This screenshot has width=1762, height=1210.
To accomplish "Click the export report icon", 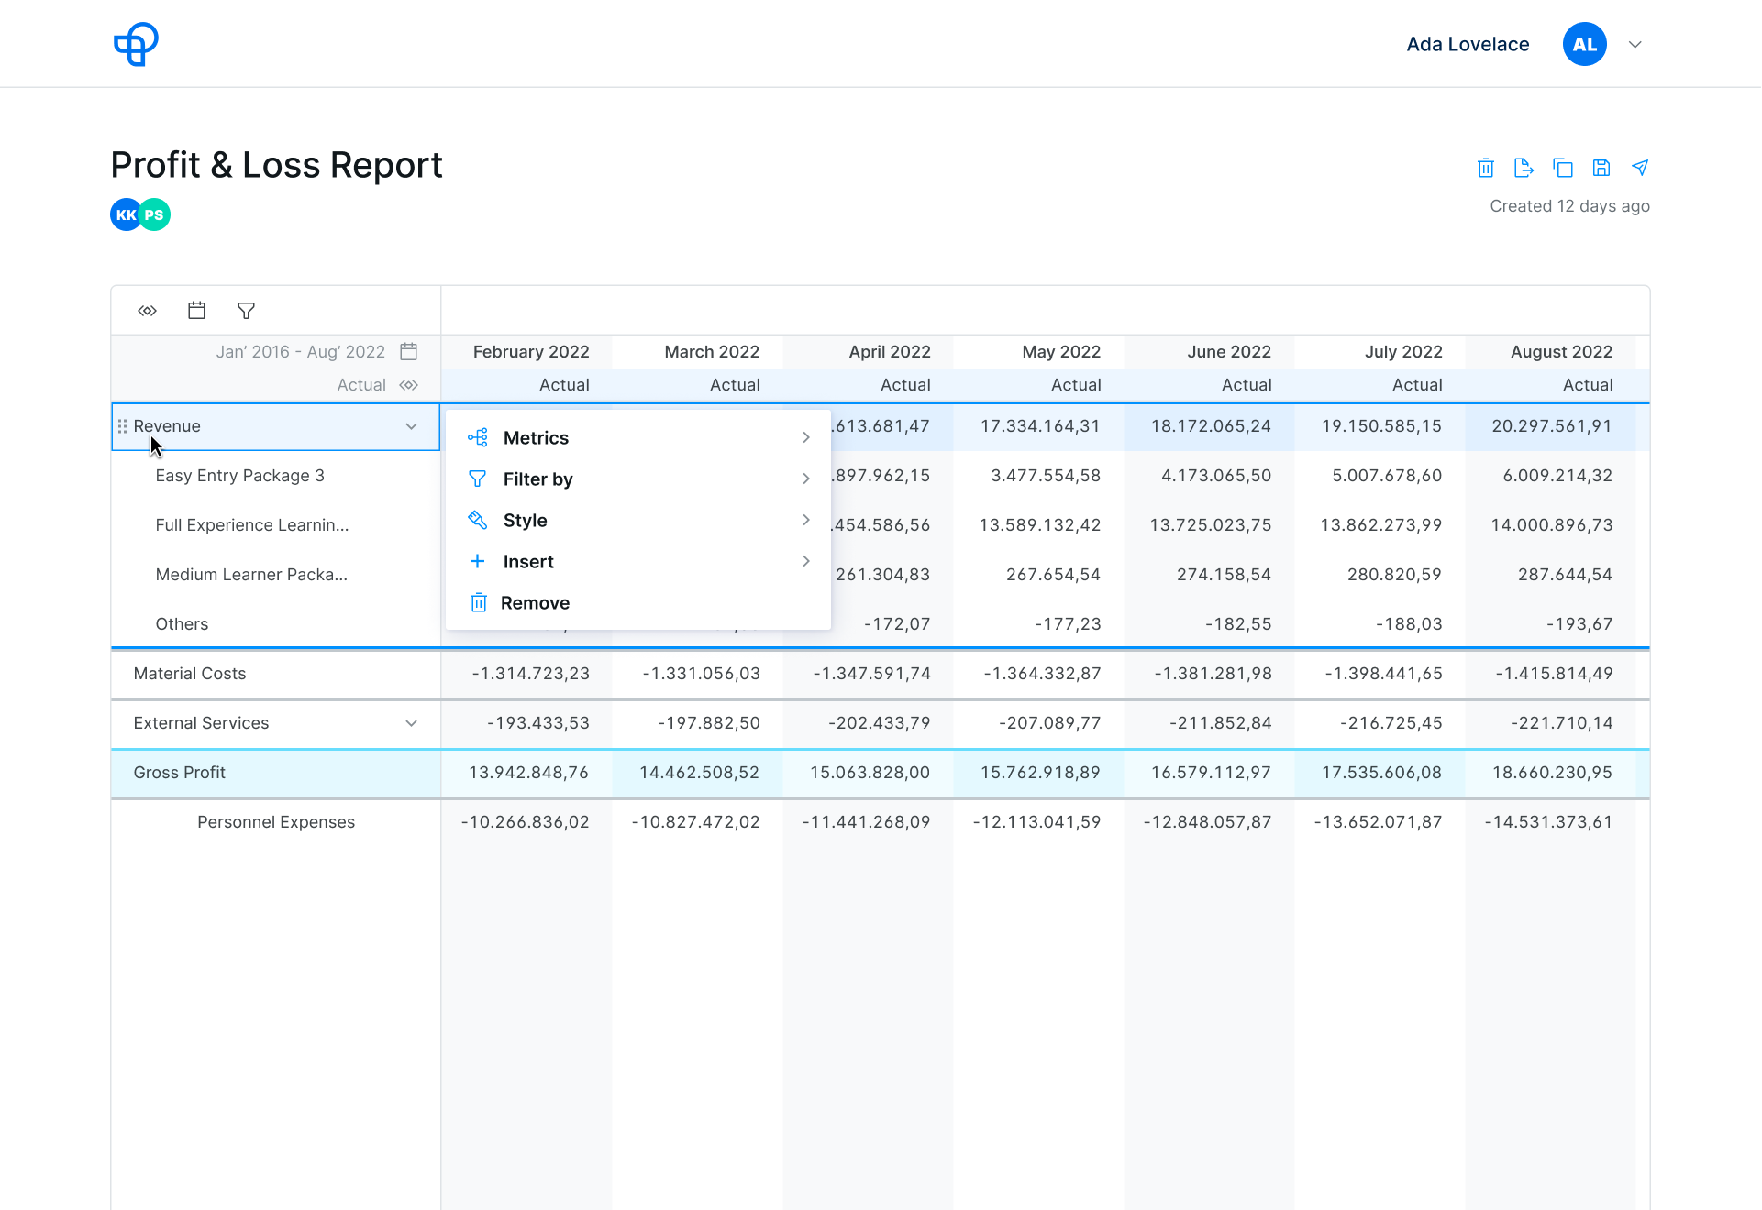I will [1524, 168].
